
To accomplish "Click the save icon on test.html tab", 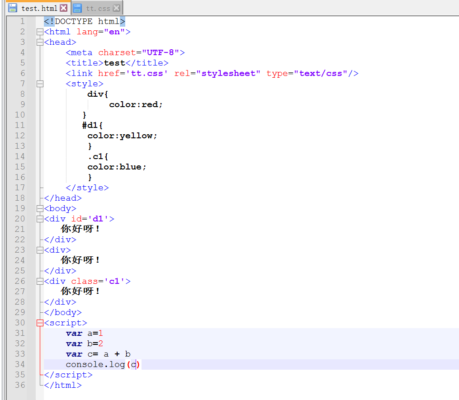I will (13, 8).
